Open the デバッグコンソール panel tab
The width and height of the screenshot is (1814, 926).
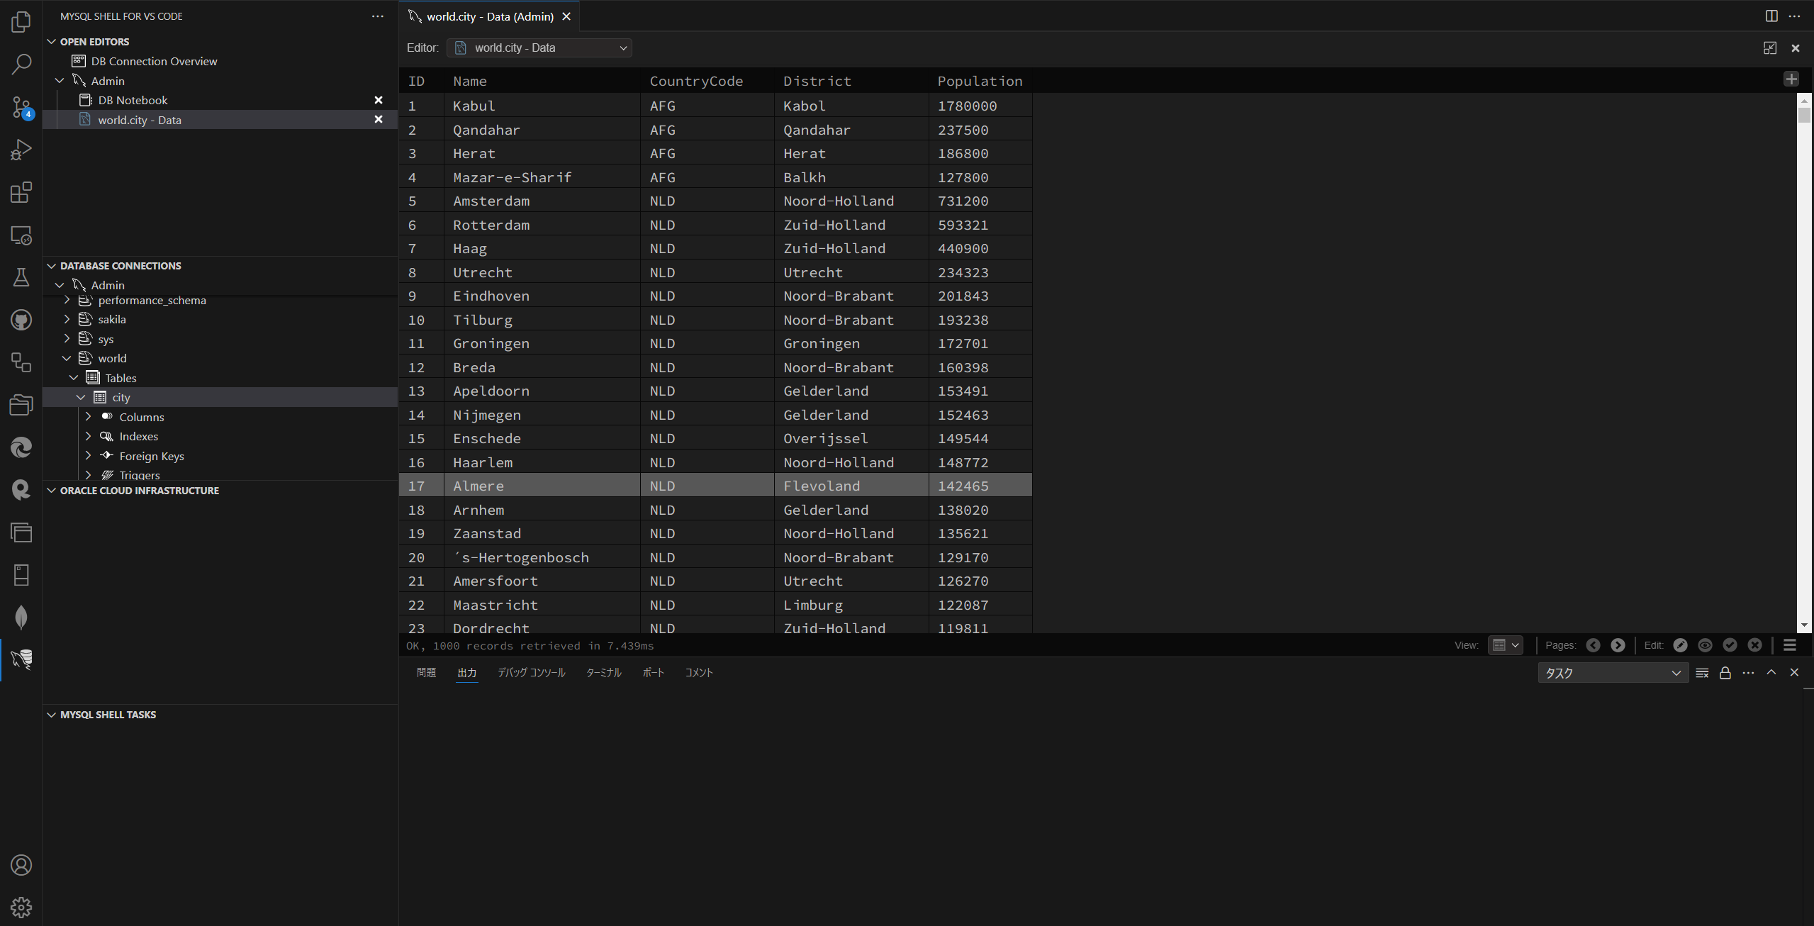pyautogui.click(x=531, y=672)
